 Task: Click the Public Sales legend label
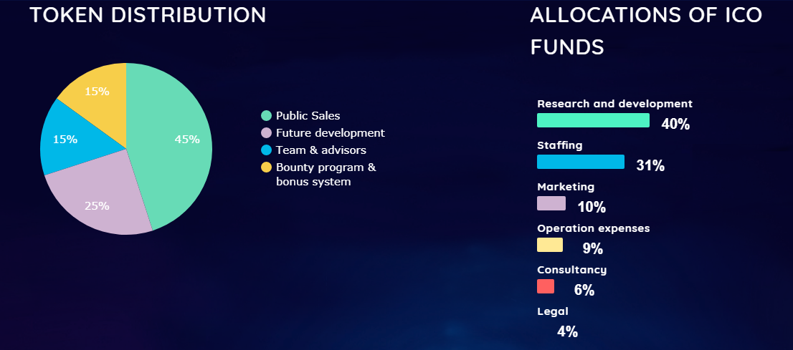[308, 116]
